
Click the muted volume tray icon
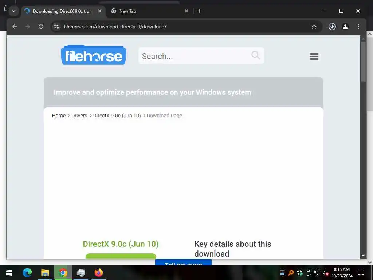click(x=326, y=273)
